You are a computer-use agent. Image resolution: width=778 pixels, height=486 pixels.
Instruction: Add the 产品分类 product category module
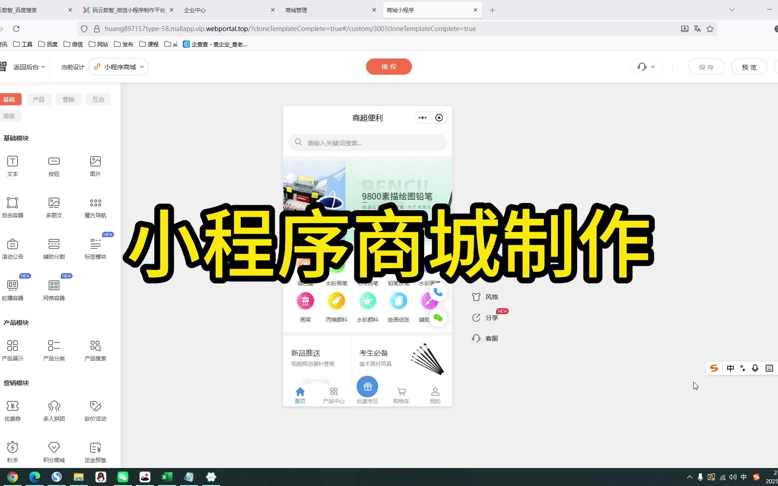coord(54,351)
